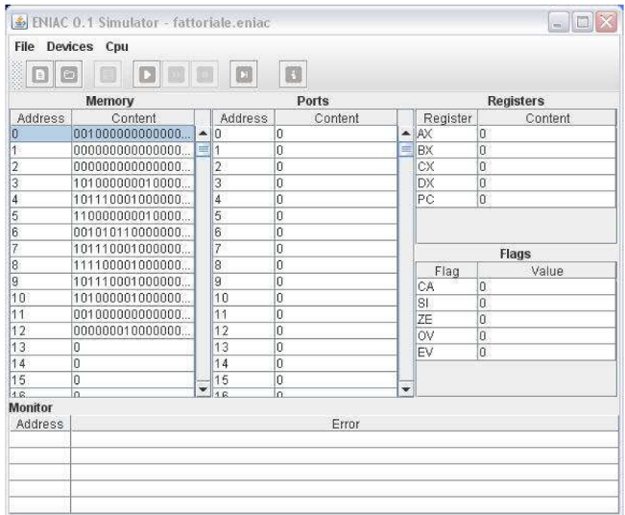Screen dimensions: 625x515
Task: Click memory address cell 10
Action: [x=41, y=298]
